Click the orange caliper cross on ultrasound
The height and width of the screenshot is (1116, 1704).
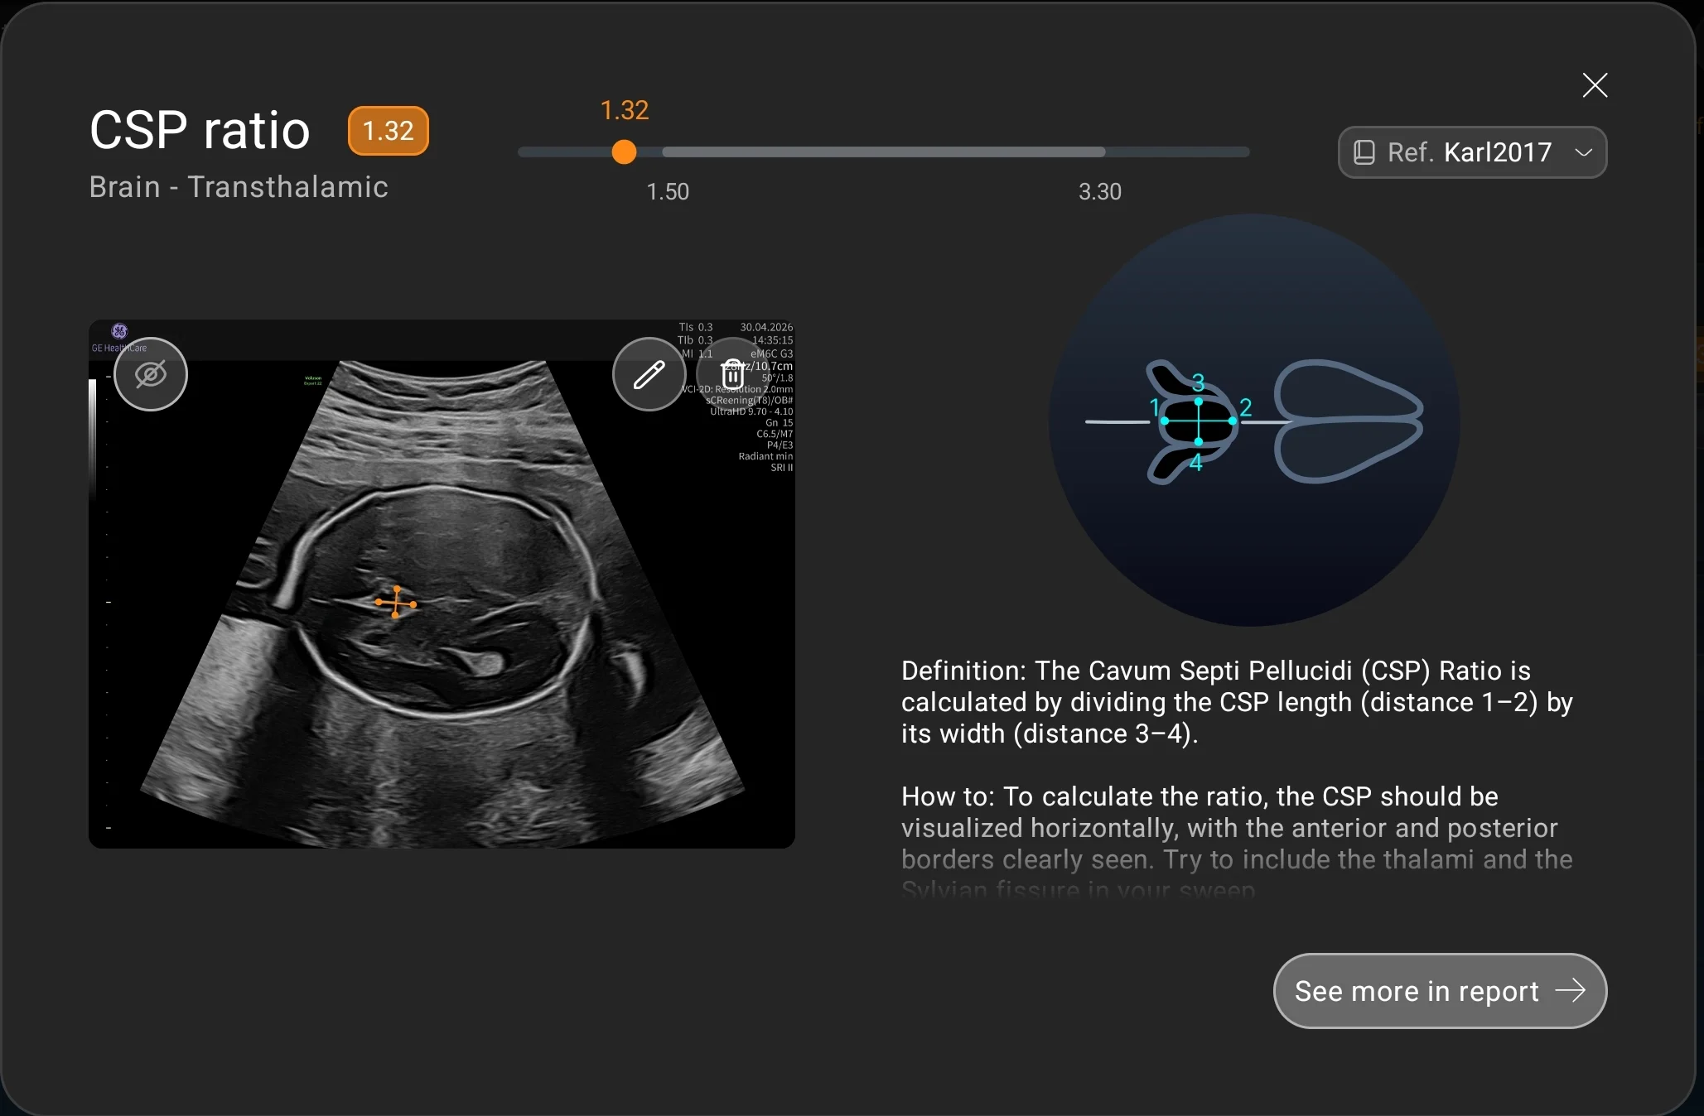(396, 603)
